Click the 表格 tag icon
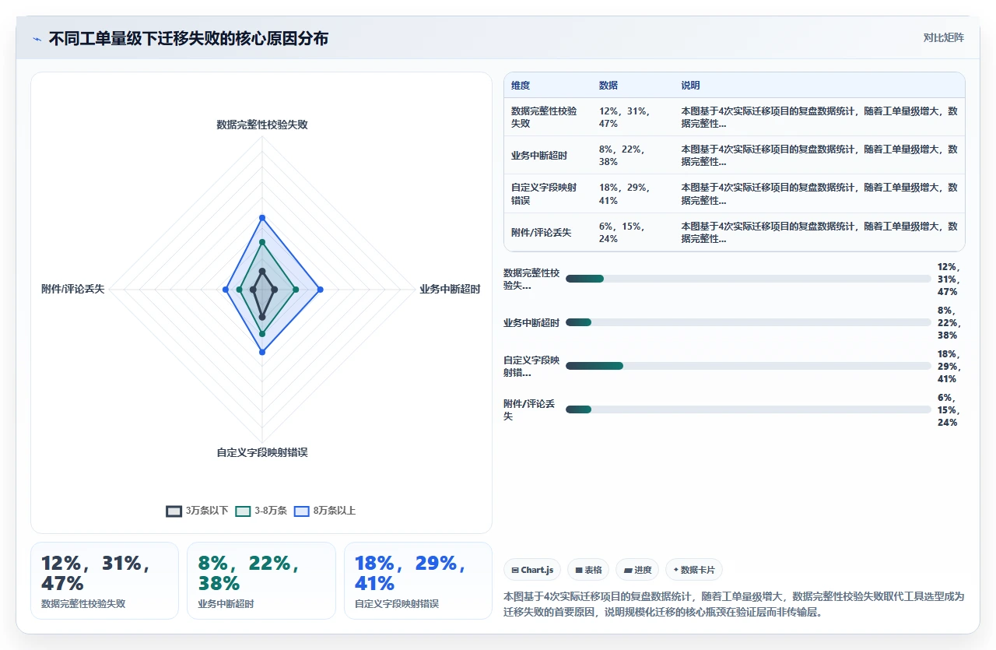 coord(579,570)
